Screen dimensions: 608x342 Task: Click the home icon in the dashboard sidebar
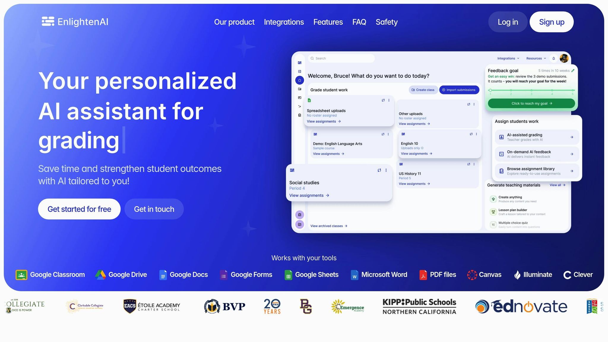[x=300, y=80]
